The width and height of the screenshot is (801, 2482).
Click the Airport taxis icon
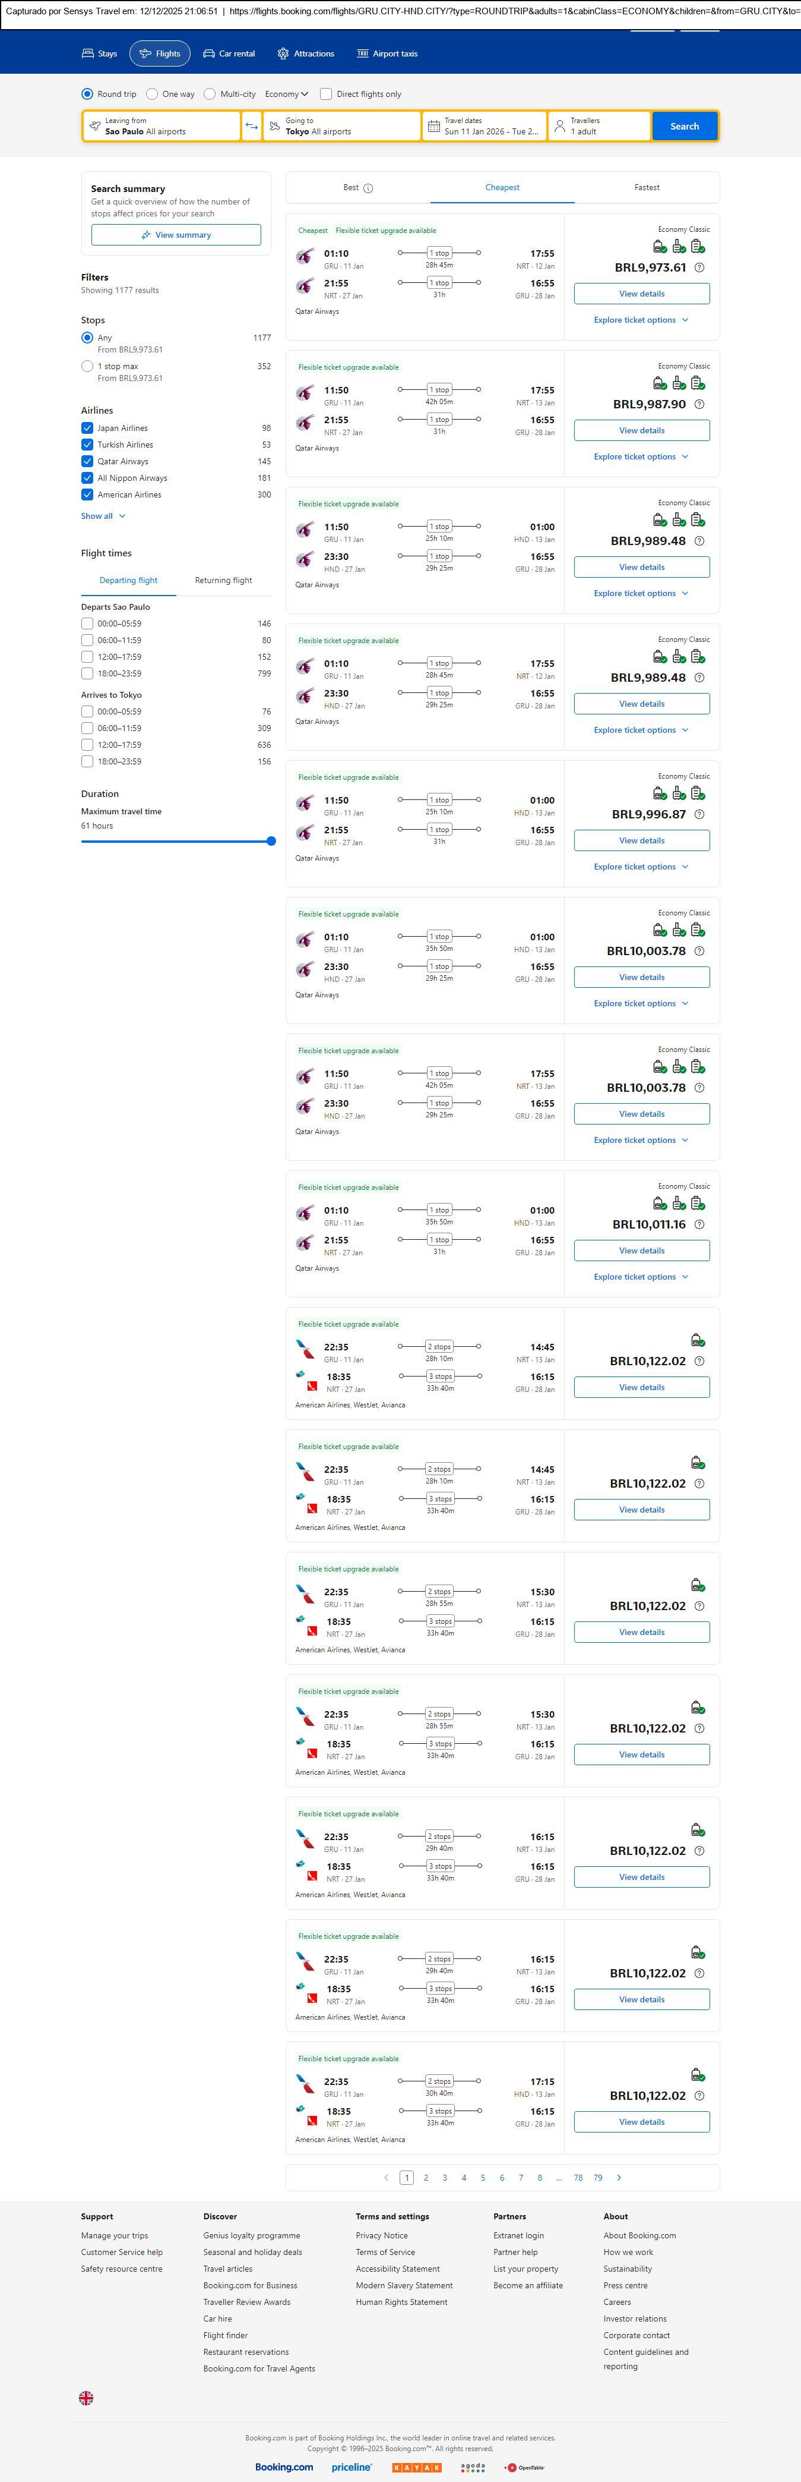[363, 54]
